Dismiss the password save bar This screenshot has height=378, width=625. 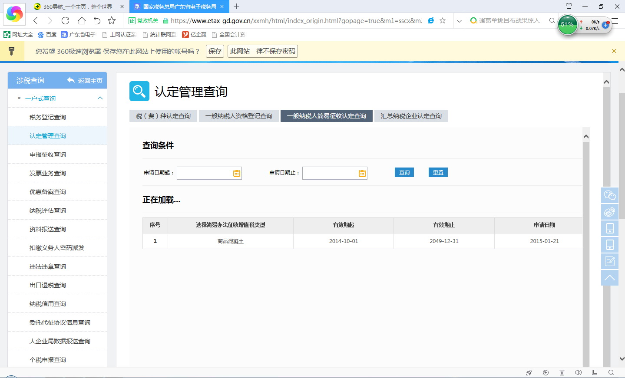pos(614,51)
